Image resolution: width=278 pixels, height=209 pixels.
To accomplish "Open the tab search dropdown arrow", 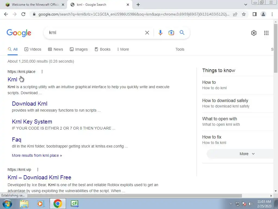I will click(x=245, y=5).
